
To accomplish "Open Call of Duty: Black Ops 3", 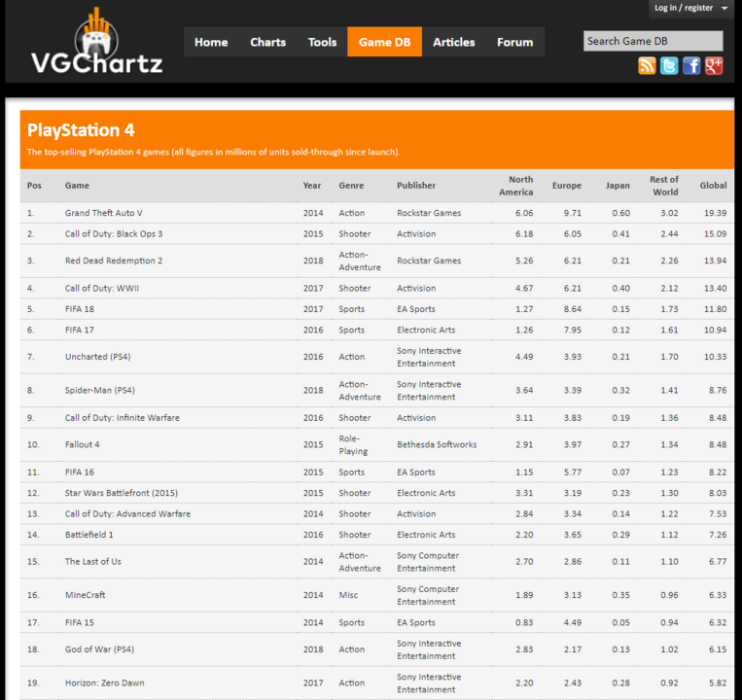I will click(114, 233).
